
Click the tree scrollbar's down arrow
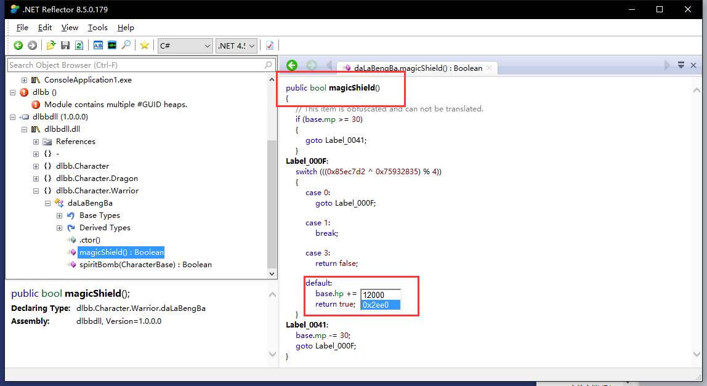272,273
